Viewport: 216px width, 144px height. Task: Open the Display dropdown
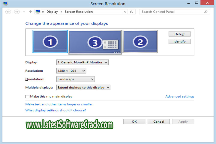[82, 62]
